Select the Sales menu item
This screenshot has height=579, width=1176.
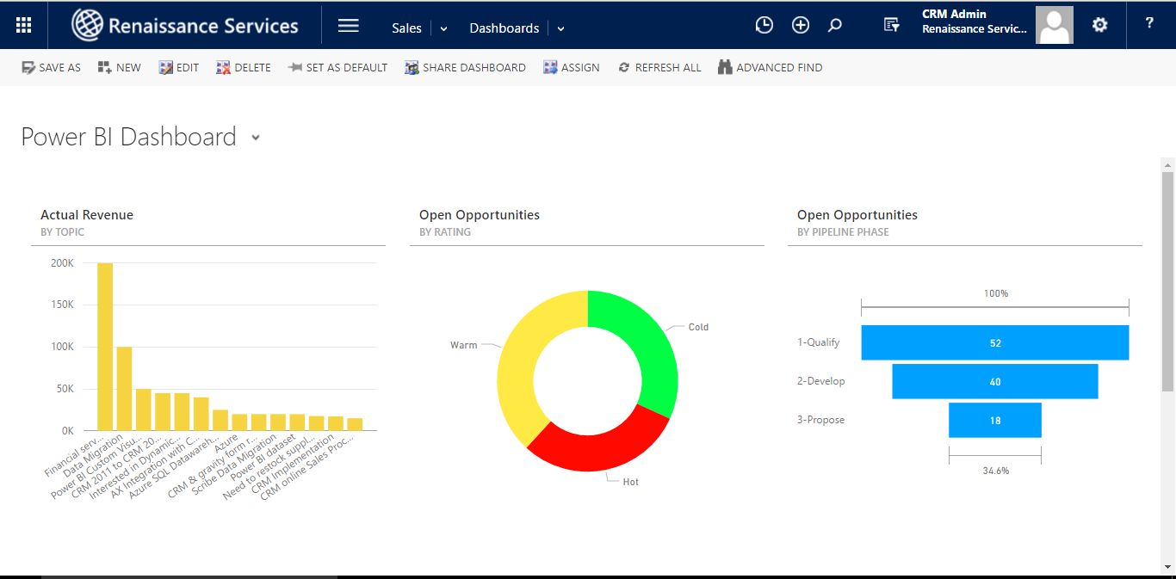tap(406, 28)
